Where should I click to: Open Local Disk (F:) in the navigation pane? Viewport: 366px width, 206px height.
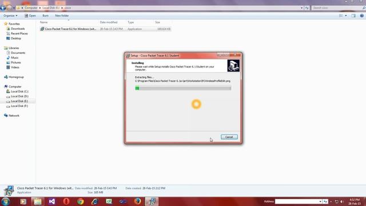[19, 106]
